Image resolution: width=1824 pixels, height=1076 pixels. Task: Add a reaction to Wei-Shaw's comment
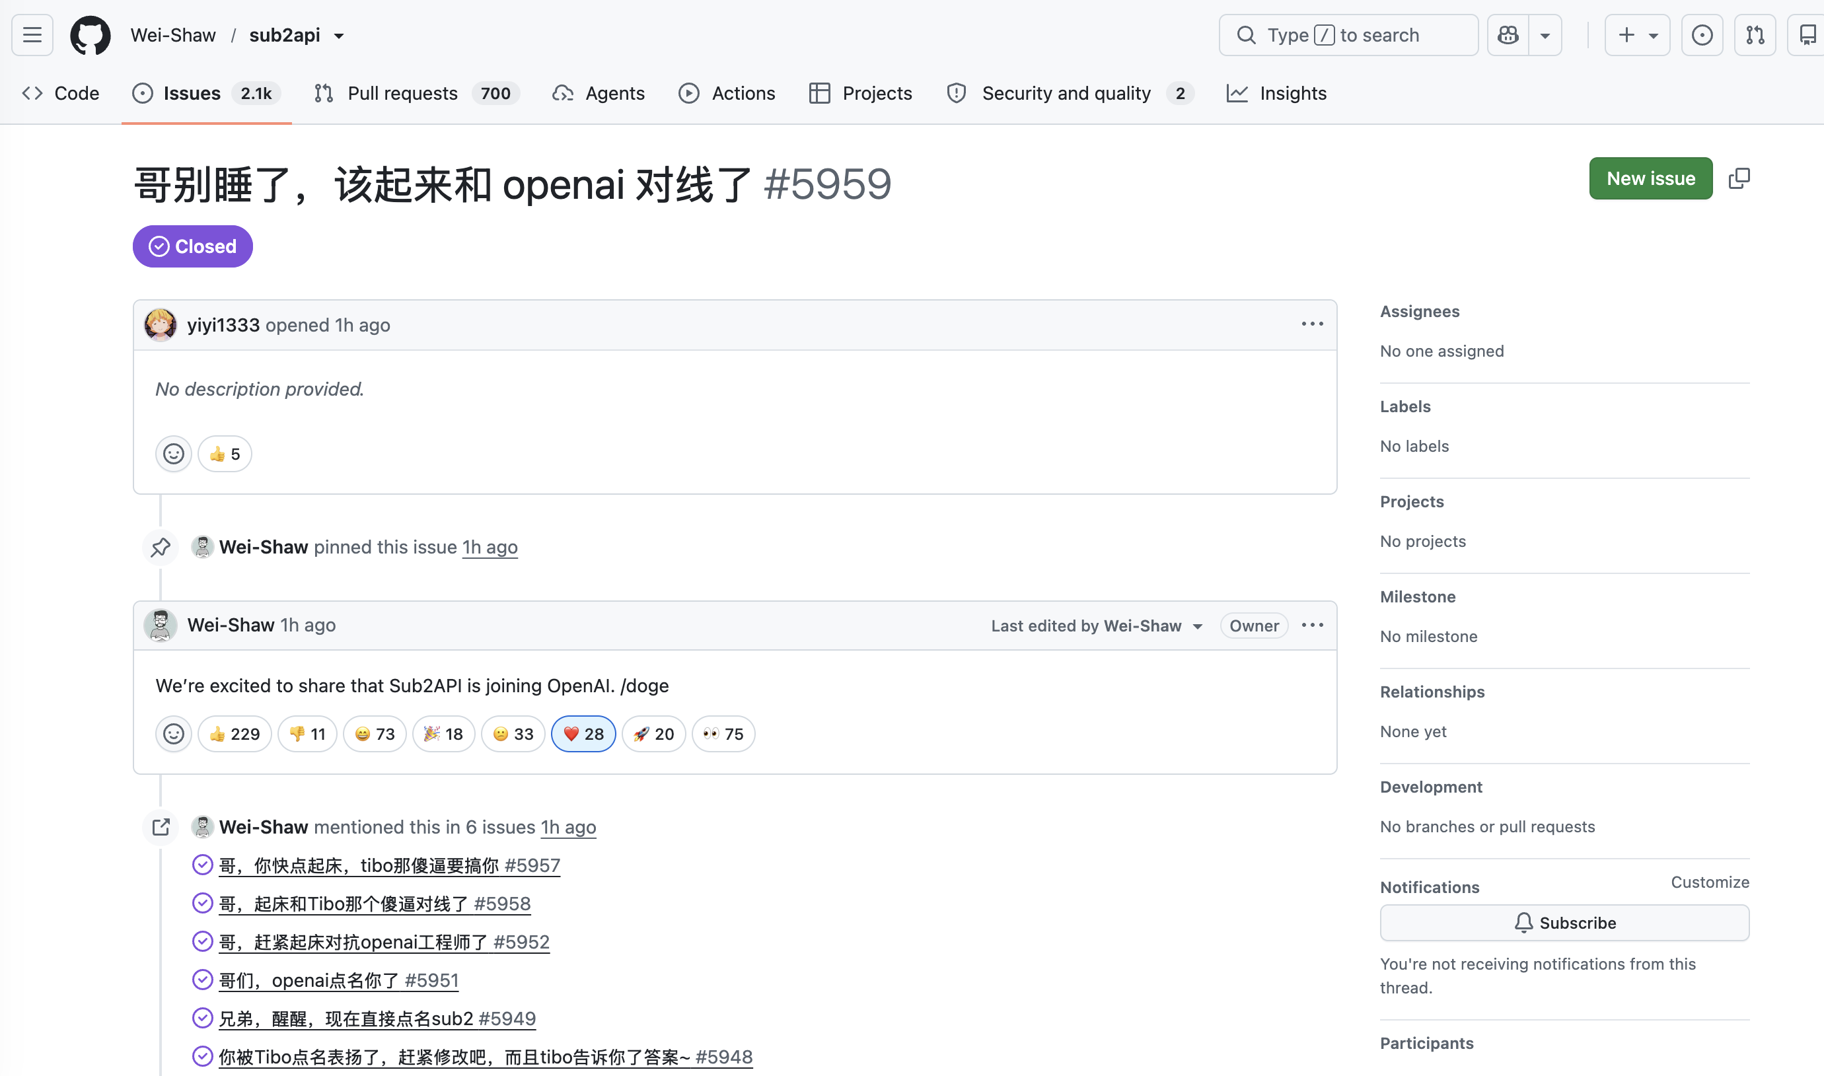coord(173,734)
